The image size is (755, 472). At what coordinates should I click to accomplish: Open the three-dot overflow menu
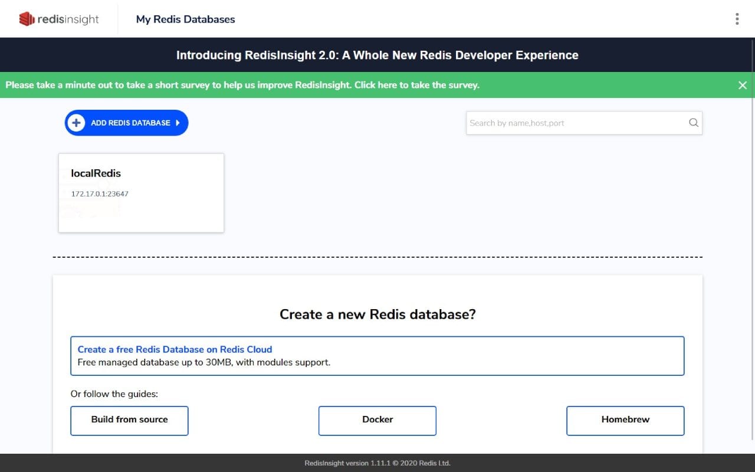click(737, 18)
